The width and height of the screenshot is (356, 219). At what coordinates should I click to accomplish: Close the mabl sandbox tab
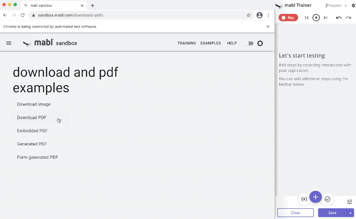point(82,5)
